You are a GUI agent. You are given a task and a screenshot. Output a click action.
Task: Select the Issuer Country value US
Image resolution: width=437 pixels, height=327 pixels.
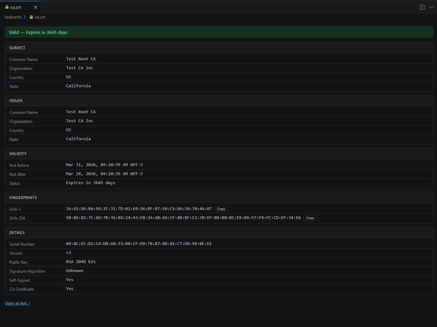pos(68,130)
